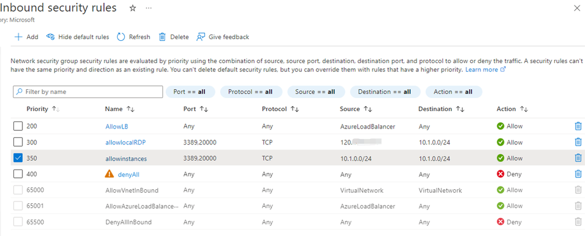This screenshot has width=585, height=236.
Task: Check the box for rule 300
Action: pos(18,143)
